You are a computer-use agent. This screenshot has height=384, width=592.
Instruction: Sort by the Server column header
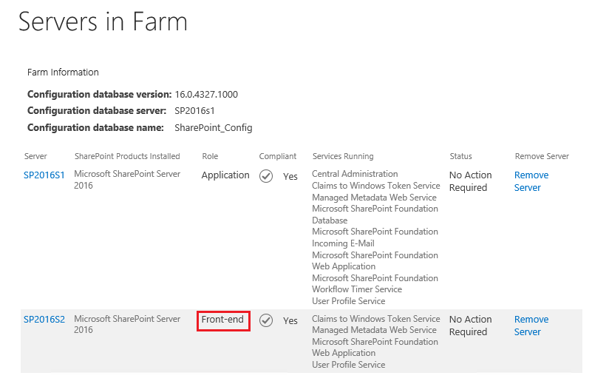35,156
